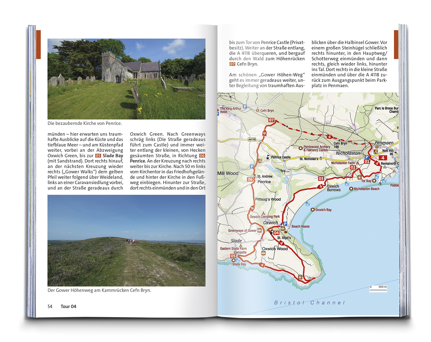Click the caption 'Die bezaubernde Kirche von Penrice.'
Image resolution: width=431 pixels, height=342 pixels.
click(85, 123)
